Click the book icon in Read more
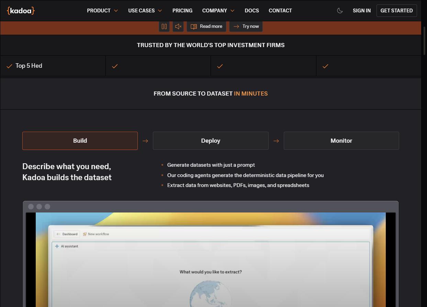 coord(194,26)
